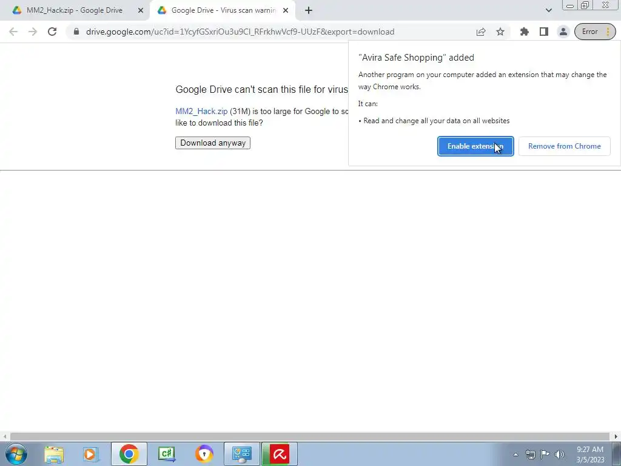Go back to previous page
This screenshot has height=466, width=621.
click(x=13, y=32)
